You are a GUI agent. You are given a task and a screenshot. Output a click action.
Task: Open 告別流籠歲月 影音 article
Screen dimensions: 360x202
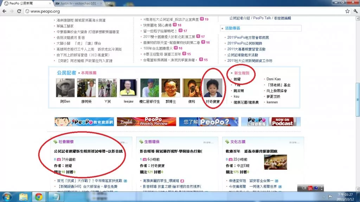point(70,38)
